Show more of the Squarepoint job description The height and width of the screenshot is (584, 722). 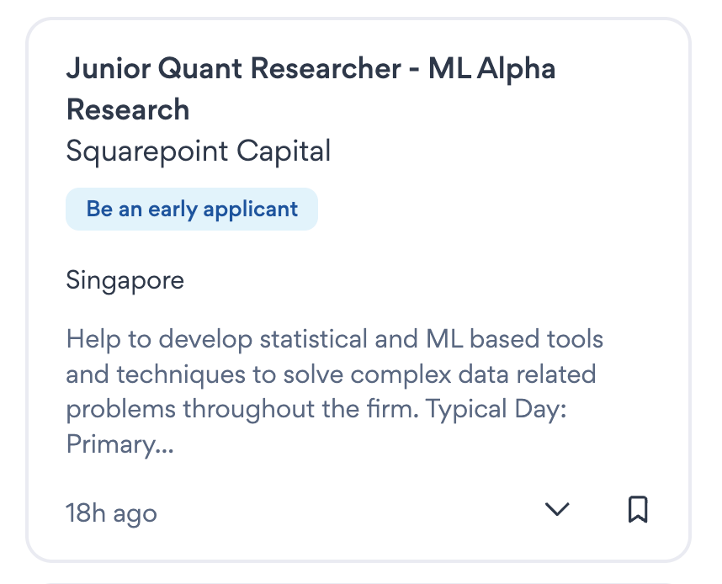pyautogui.click(x=557, y=509)
